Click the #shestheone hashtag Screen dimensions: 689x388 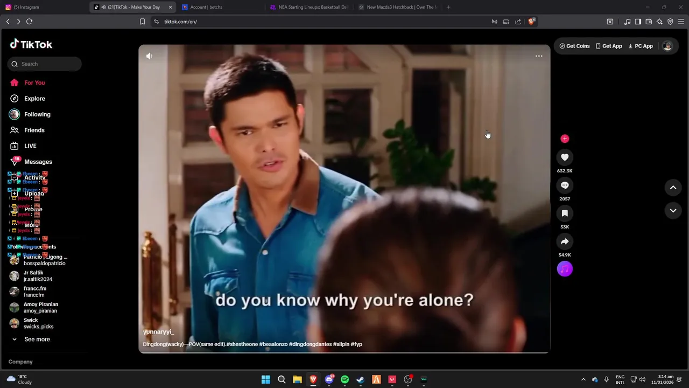pos(242,344)
